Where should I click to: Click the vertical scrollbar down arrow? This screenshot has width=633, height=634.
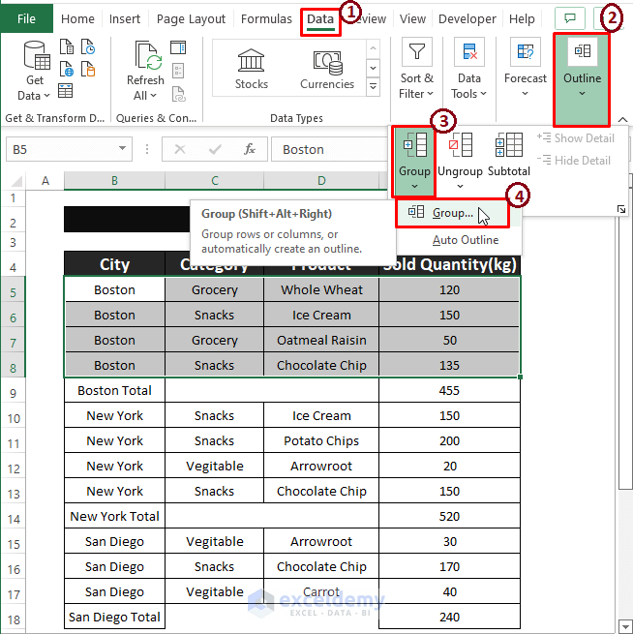tap(623, 626)
